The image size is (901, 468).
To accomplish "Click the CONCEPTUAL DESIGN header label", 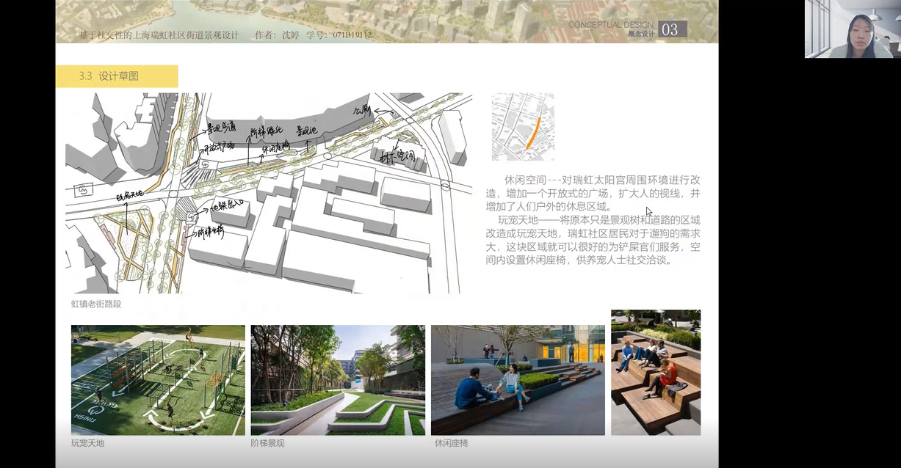I will pyautogui.click(x=610, y=25).
